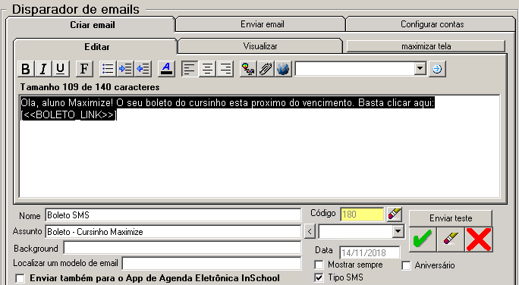Click the blue arrow go icon
Image resolution: width=519 pixels, height=285 pixels.
pos(437,69)
